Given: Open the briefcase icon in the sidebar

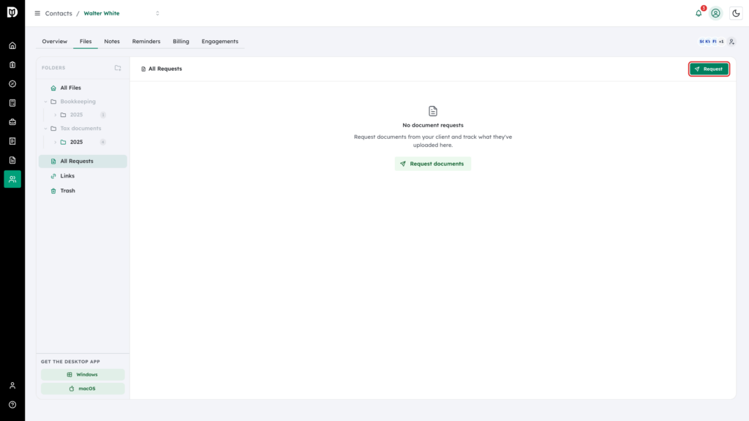Looking at the screenshot, I should click(x=12, y=122).
